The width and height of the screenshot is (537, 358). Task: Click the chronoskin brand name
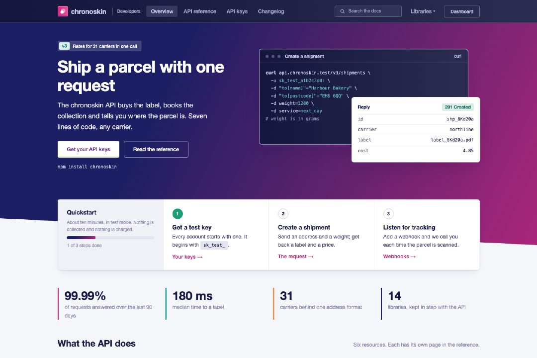[x=89, y=11]
